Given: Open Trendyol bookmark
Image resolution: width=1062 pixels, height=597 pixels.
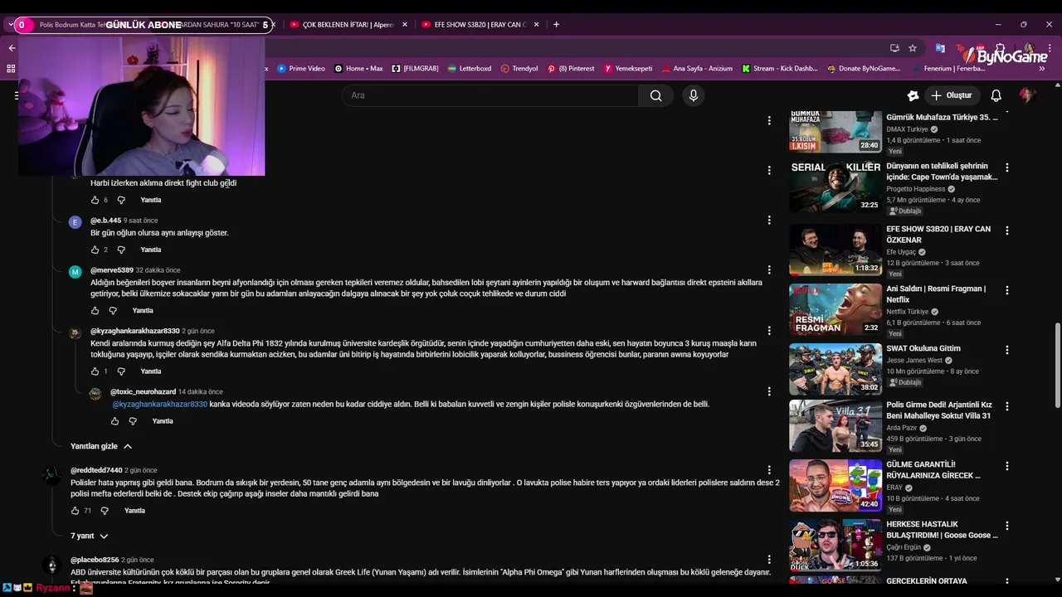Looking at the screenshot, I should (519, 68).
